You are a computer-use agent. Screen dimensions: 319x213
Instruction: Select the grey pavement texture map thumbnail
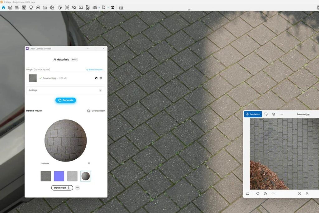click(x=46, y=176)
